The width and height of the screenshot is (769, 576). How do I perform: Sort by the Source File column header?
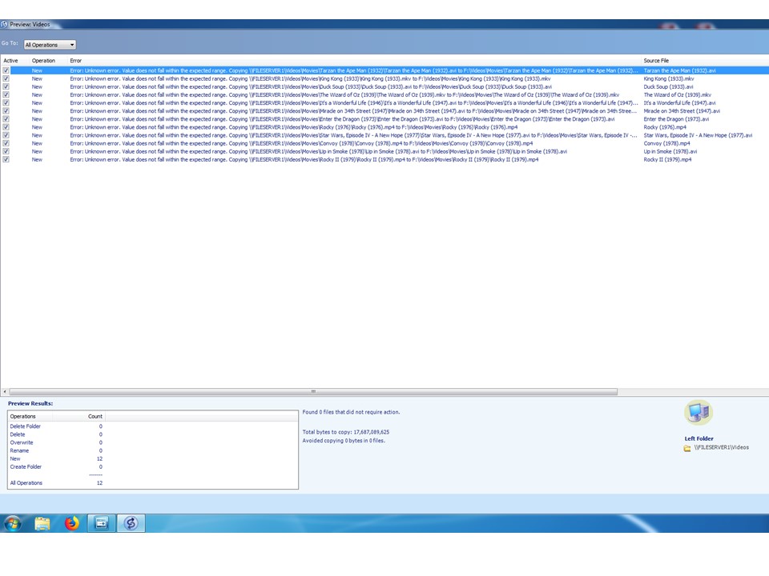click(656, 61)
